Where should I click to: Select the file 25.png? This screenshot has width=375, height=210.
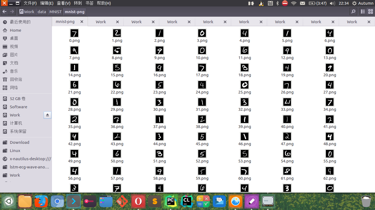click(x=245, y=85)
